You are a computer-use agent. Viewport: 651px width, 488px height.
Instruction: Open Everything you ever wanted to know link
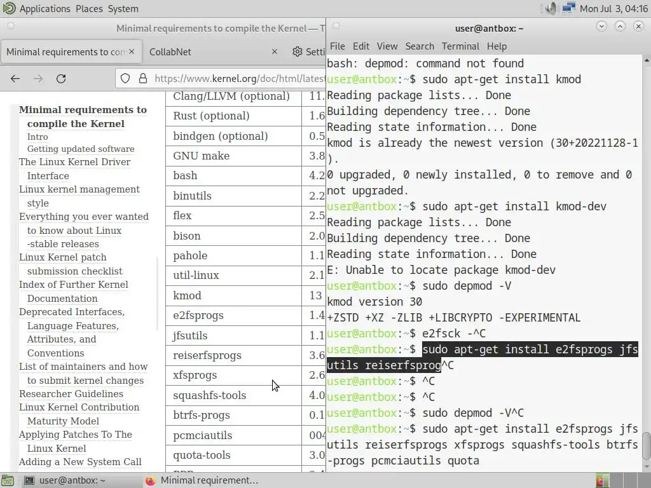click(83, 230)
